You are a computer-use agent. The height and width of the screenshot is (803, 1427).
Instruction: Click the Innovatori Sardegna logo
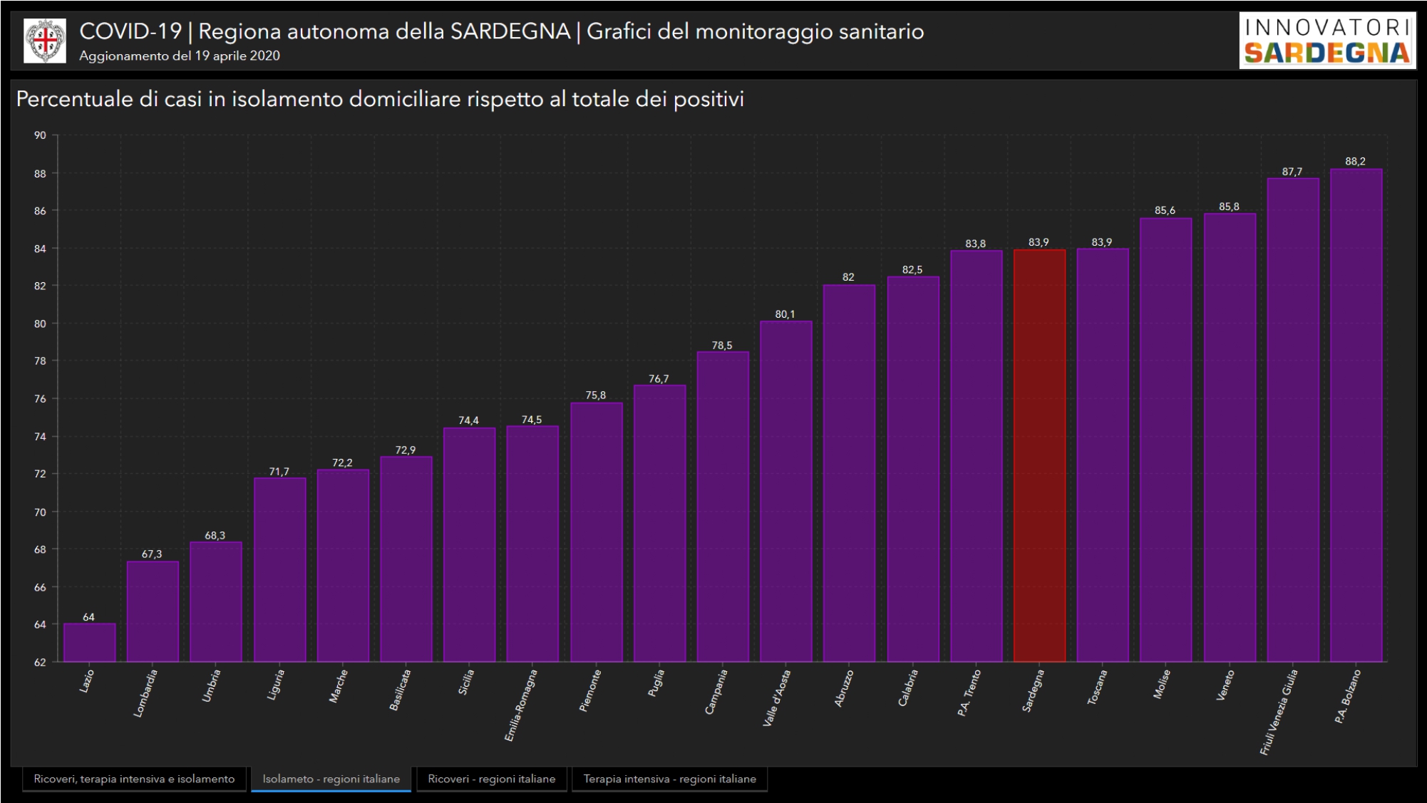(1327, 41)
